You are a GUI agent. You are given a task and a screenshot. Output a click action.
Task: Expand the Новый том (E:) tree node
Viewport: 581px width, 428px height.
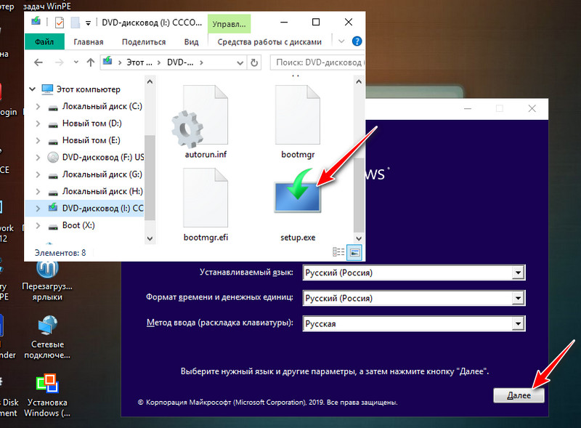38,140
